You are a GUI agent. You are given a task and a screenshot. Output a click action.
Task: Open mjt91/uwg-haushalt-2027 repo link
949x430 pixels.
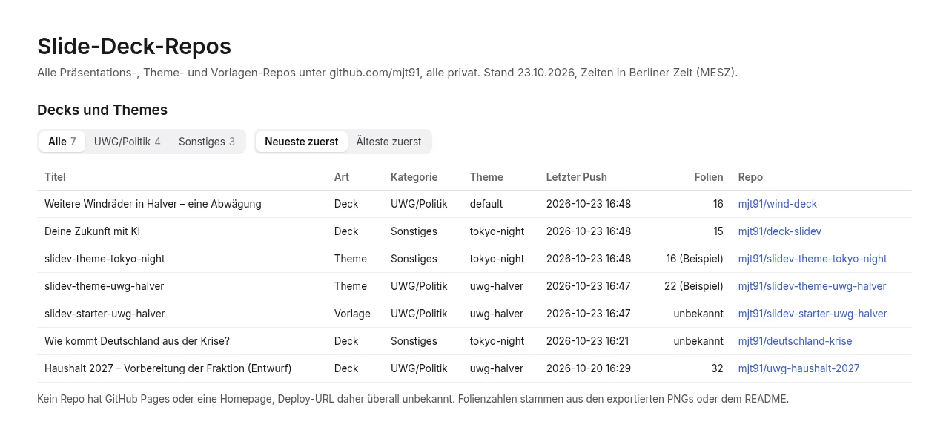pyautogui.click(x=799, y=368)
